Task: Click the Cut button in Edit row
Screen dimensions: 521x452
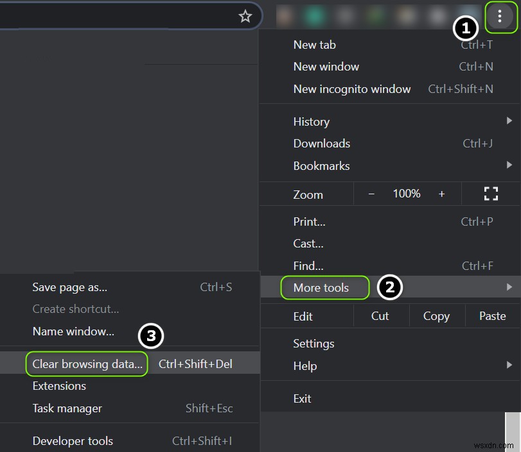Action: click(380, 316)
